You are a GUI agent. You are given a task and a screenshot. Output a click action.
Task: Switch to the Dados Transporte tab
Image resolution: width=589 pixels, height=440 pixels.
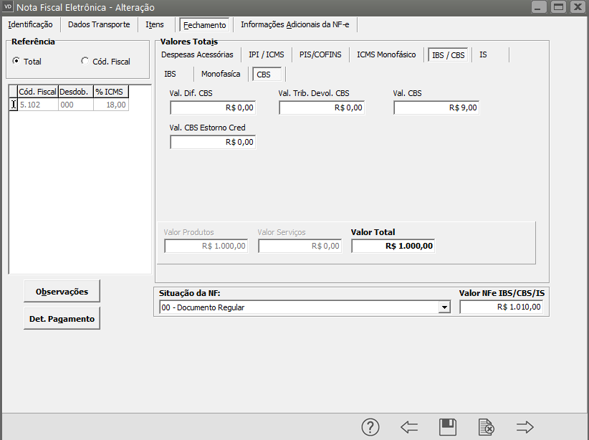pyautogui.click(x=99, y=24)
